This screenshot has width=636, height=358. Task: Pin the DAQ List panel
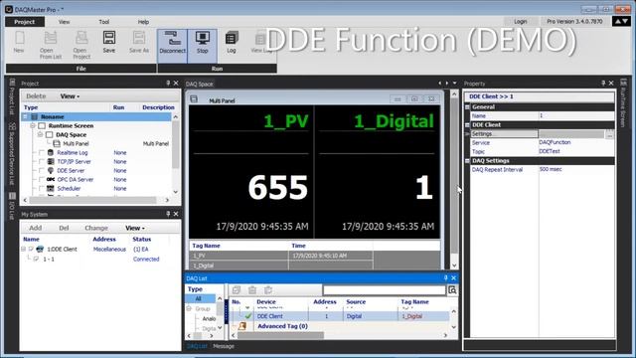(445, 277)
